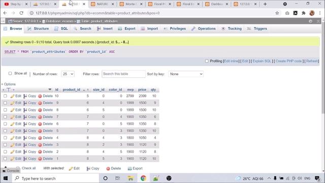Click the screenshot camera icon in the browser toolbar
This screenshot has width=325, height=183.
pyautogui.click(x=287, y=13)
